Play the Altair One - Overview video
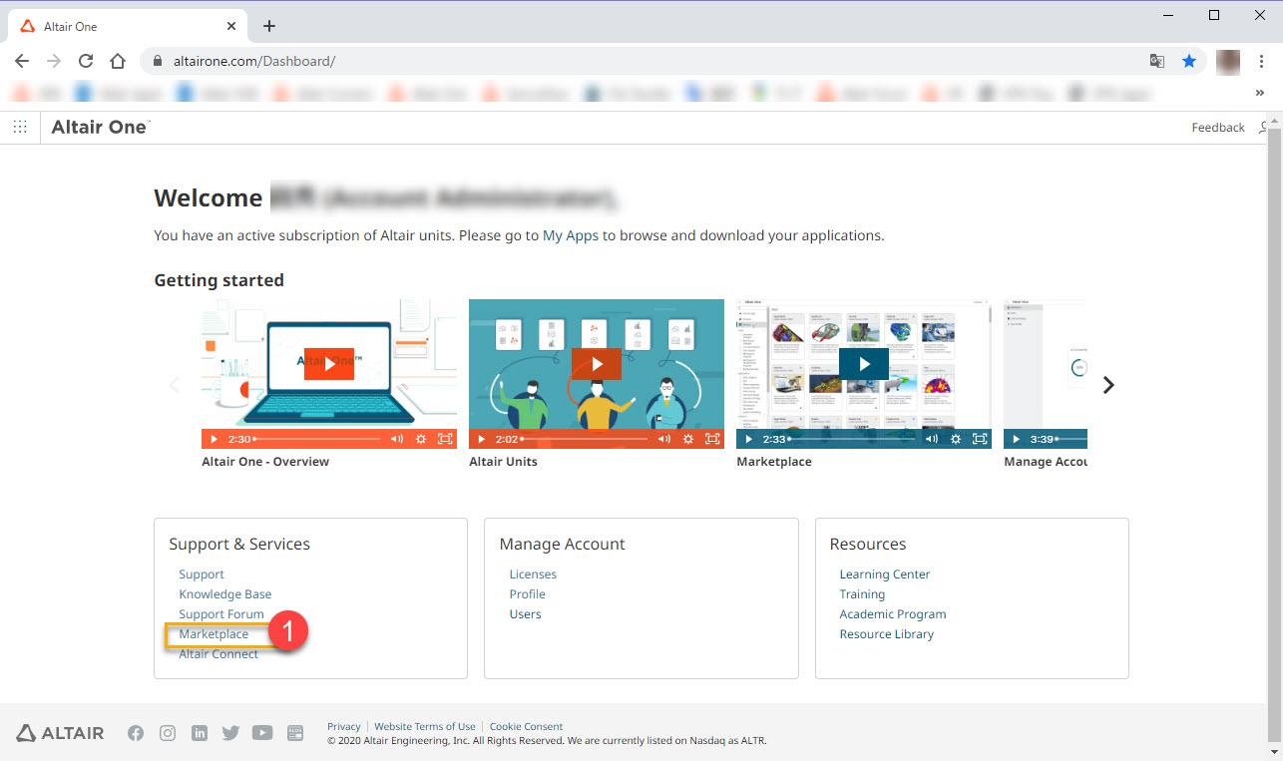The width and height of the screenshot is (1283, 761). click(x=328, y=364)
